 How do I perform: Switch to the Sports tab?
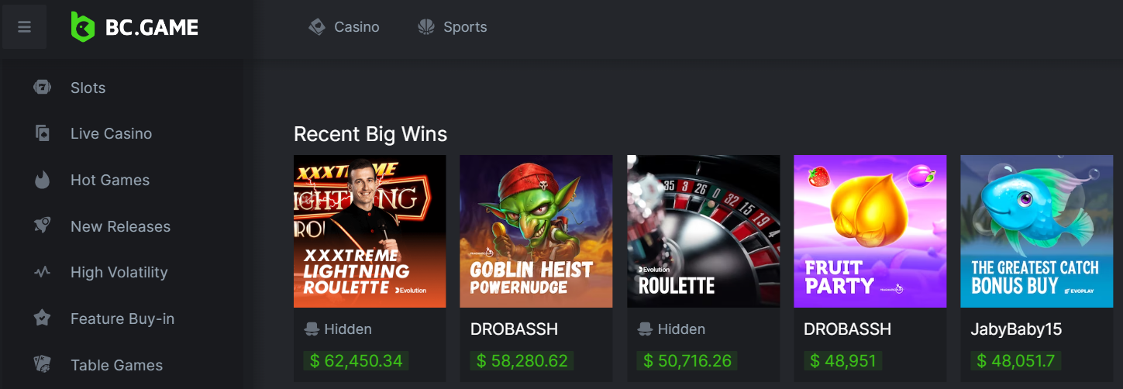click(x=453, y=27)
